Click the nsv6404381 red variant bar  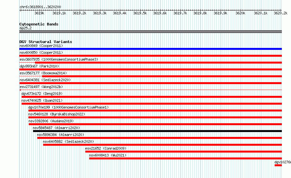coord(150,83)
